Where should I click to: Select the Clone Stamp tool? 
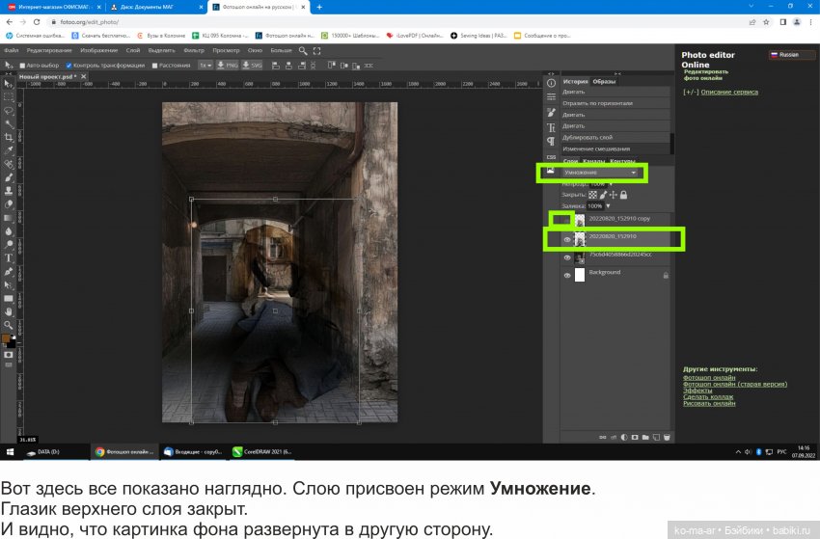(9, 191)
